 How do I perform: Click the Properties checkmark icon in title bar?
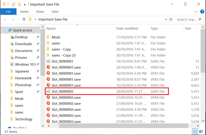13,4
